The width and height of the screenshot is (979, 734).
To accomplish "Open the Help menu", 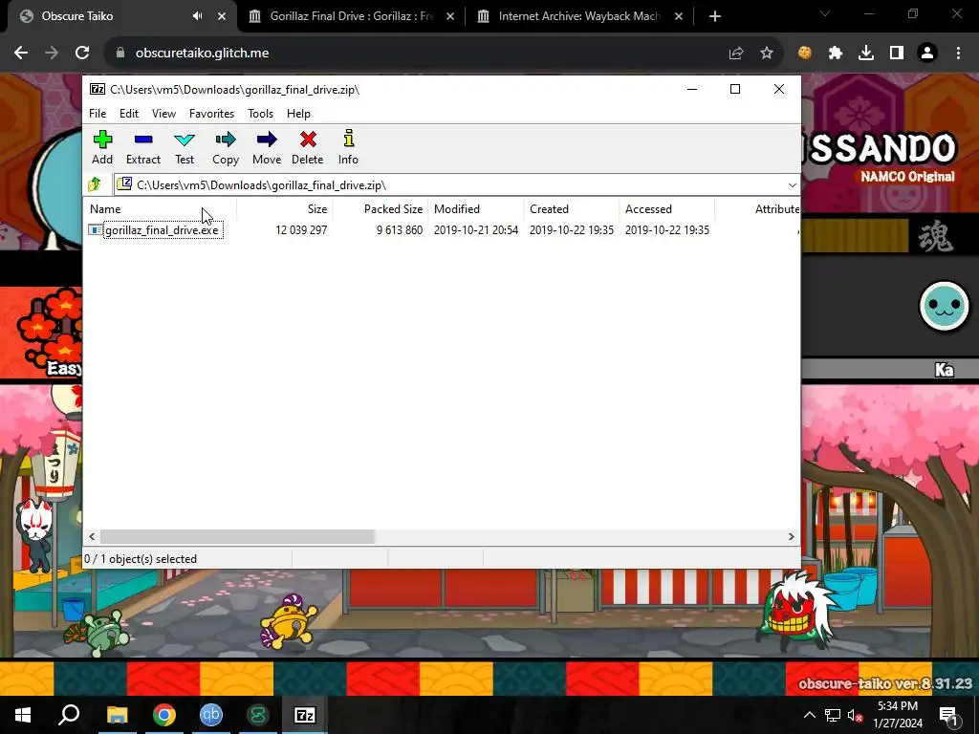I will click(x=298, y=114).
